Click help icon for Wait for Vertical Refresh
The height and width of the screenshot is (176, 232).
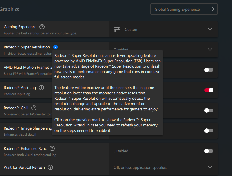tap(50, 167)
